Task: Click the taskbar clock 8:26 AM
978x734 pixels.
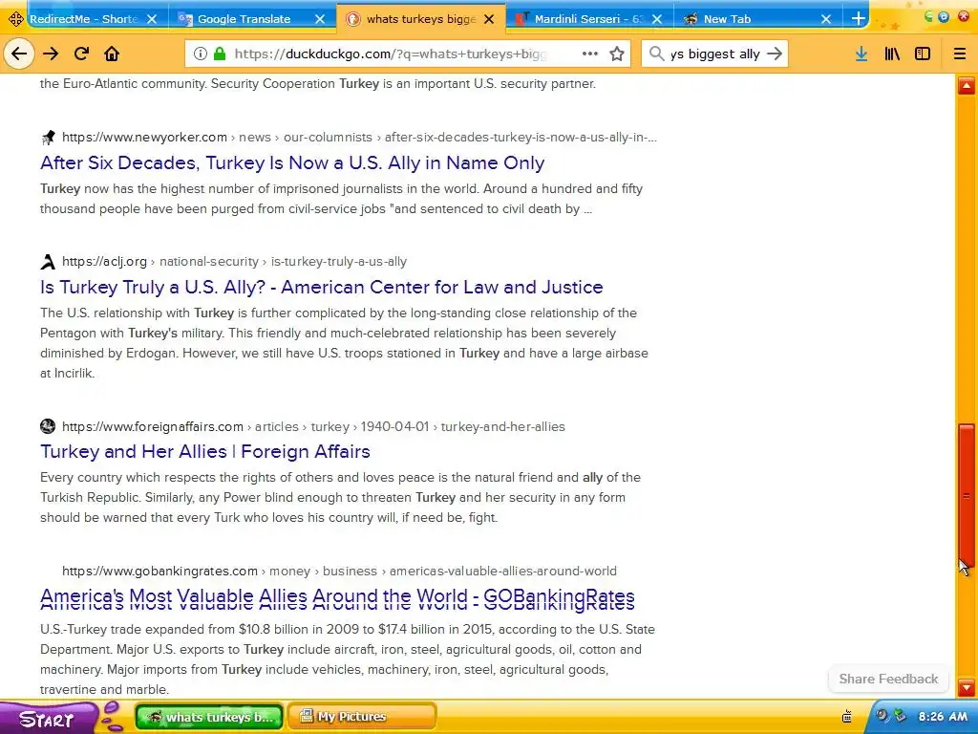Action: [943, 717]
